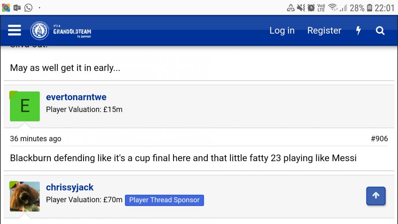Tap the Wi-Fi signal status icon
The width and height of the screenshot is (398, 224).
(x=333, y=8)
